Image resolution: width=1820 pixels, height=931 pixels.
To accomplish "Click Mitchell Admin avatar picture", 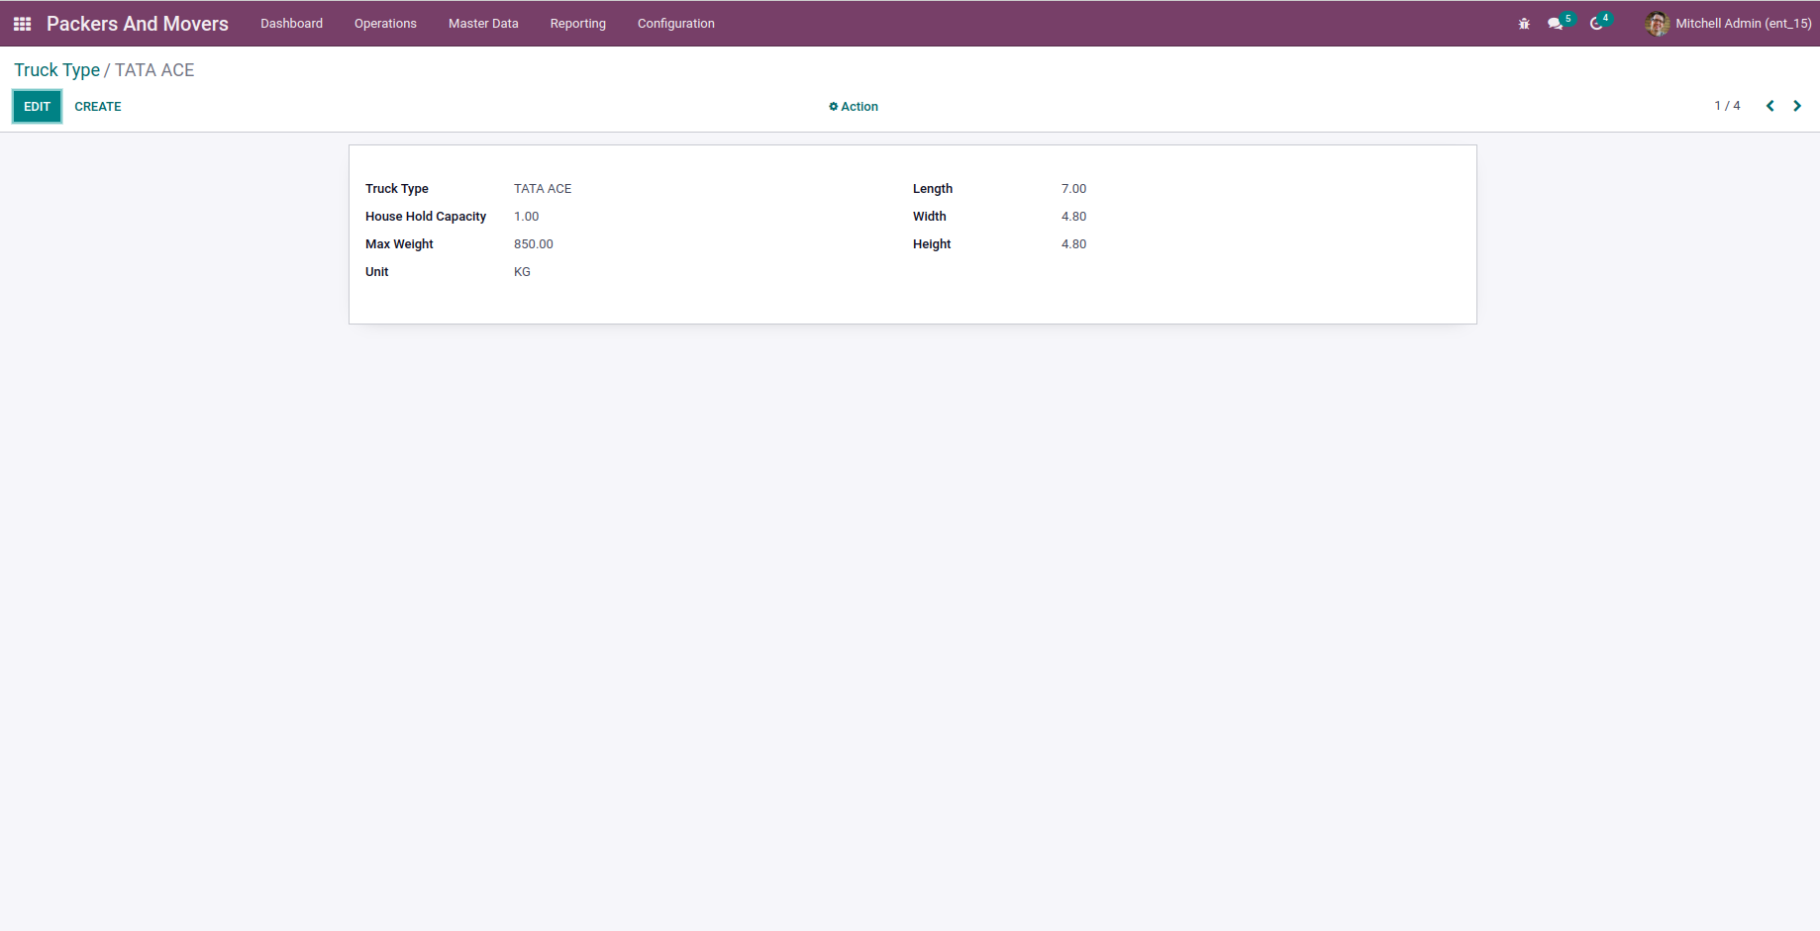I will (x=1657, y=24).
